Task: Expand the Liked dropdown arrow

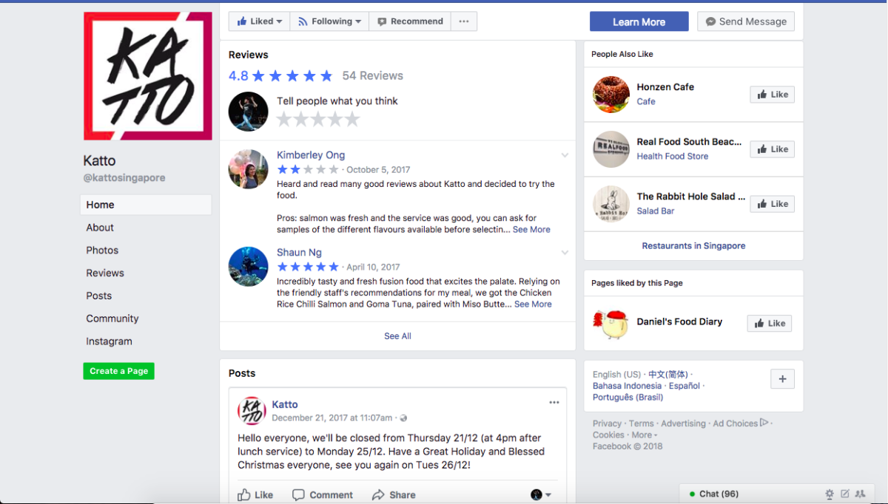Action: [x=280, y=21]
